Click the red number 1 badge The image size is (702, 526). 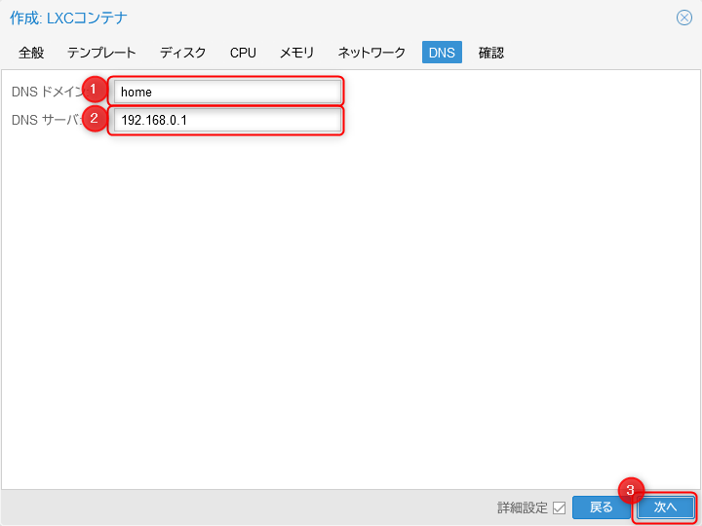click(94, 90)
